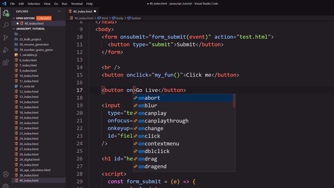Select the oncanplaythrough suggestion
This screenshot has height=188, width=334.
click(x=183, y=121)
